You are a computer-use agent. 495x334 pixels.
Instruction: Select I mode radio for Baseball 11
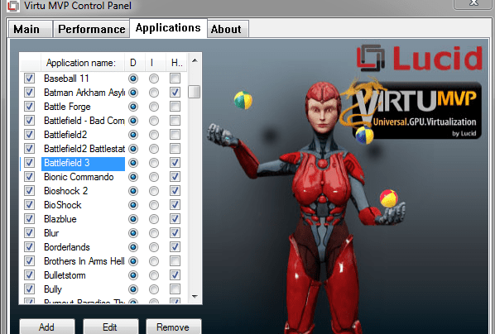pos(154,79)
